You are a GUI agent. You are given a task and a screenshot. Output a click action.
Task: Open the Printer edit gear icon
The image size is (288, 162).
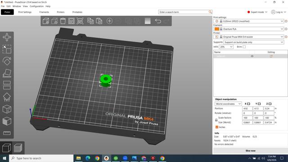coord(286,37)
